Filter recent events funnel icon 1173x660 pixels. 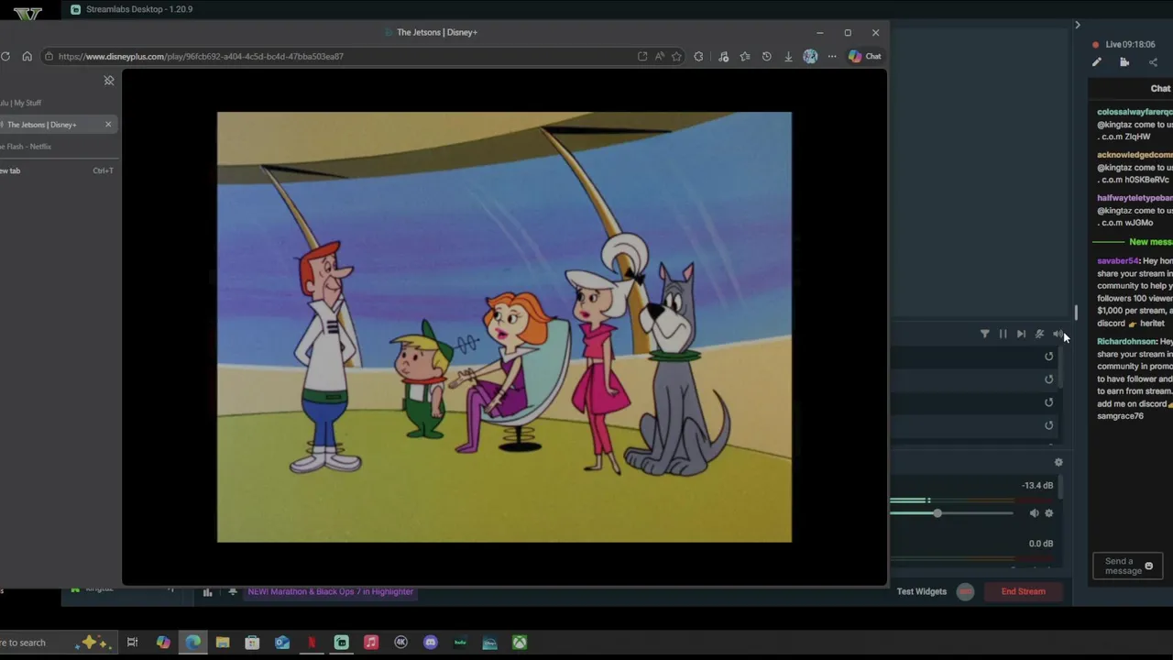[x=985, y=335]
